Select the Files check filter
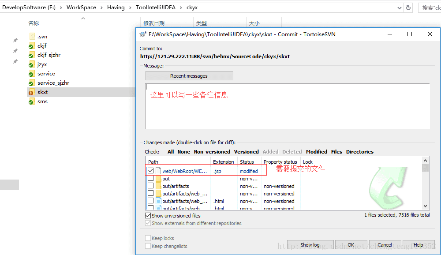This screenshot has width=441, height=255. (x=336, y=152)
